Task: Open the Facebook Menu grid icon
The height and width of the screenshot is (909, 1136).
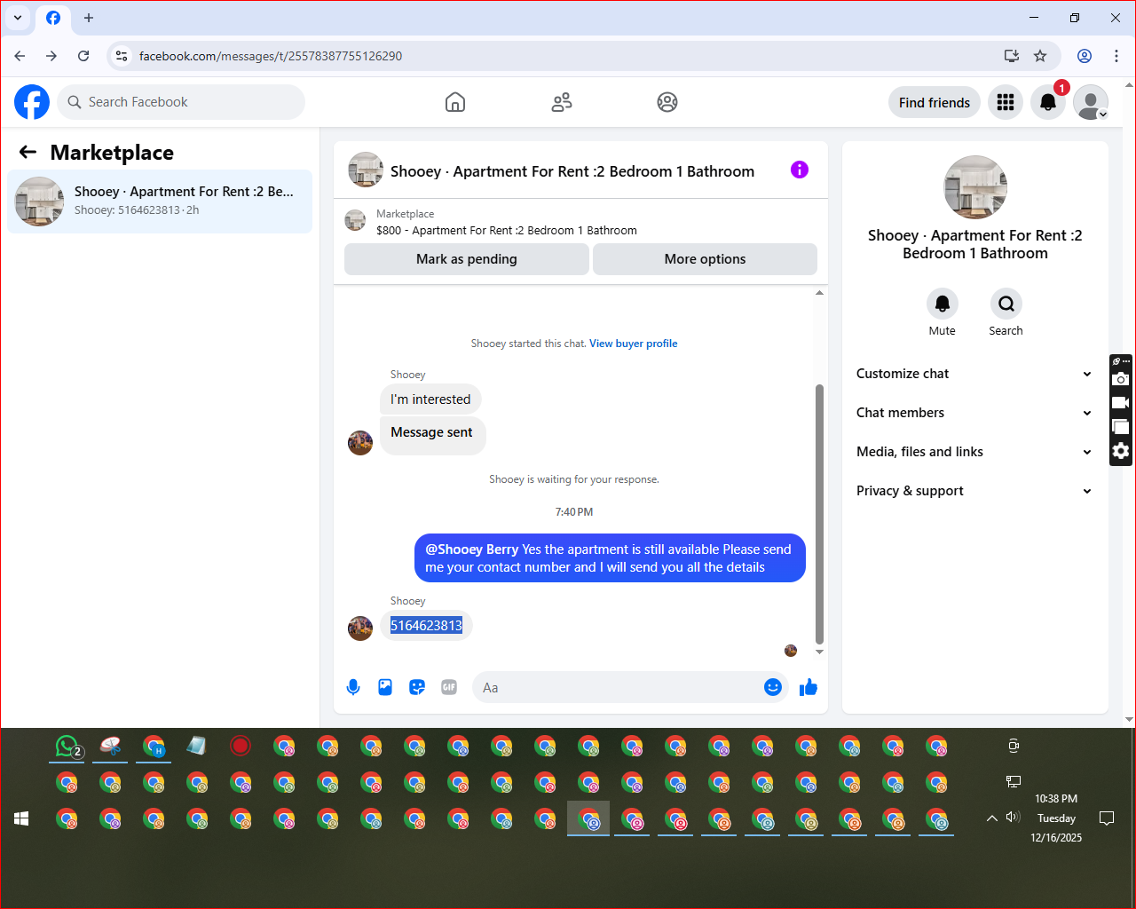Action: pos(1006,102)
